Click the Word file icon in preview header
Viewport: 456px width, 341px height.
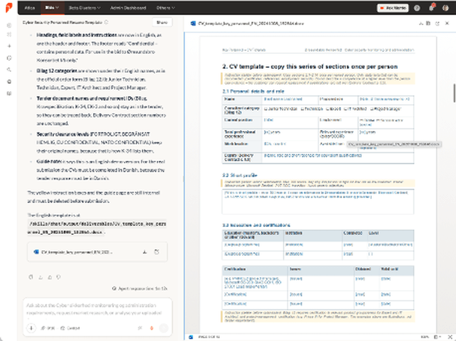pos(193,23)
